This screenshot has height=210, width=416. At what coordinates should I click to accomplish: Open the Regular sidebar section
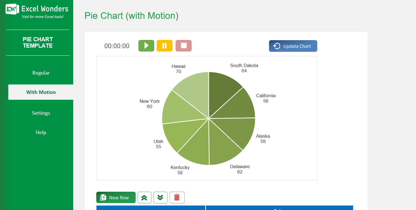tap(41, 73)
